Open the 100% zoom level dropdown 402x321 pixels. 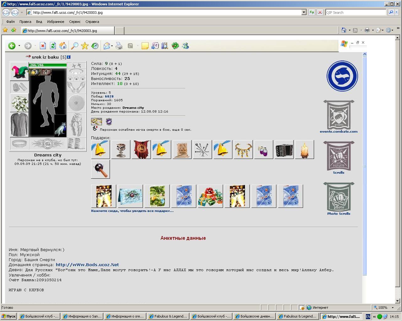click(393, 308)
